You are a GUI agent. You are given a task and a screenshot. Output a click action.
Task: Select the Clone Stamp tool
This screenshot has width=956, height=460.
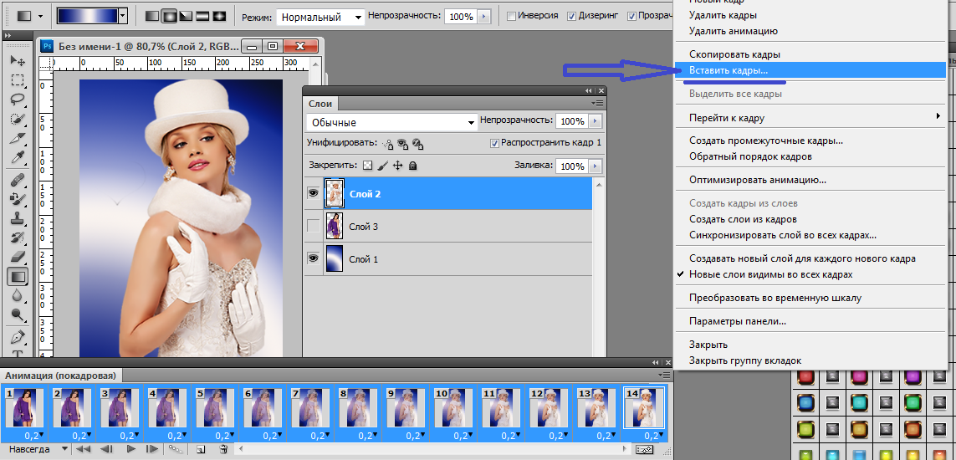(17, 217)
